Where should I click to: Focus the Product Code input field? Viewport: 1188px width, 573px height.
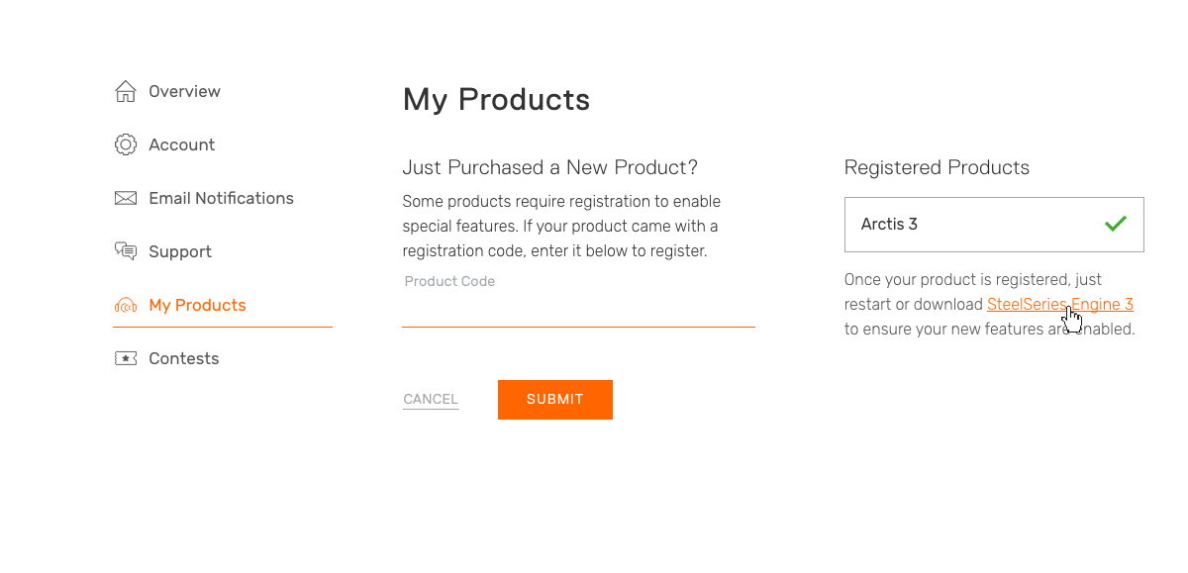[x=578, y=309]
